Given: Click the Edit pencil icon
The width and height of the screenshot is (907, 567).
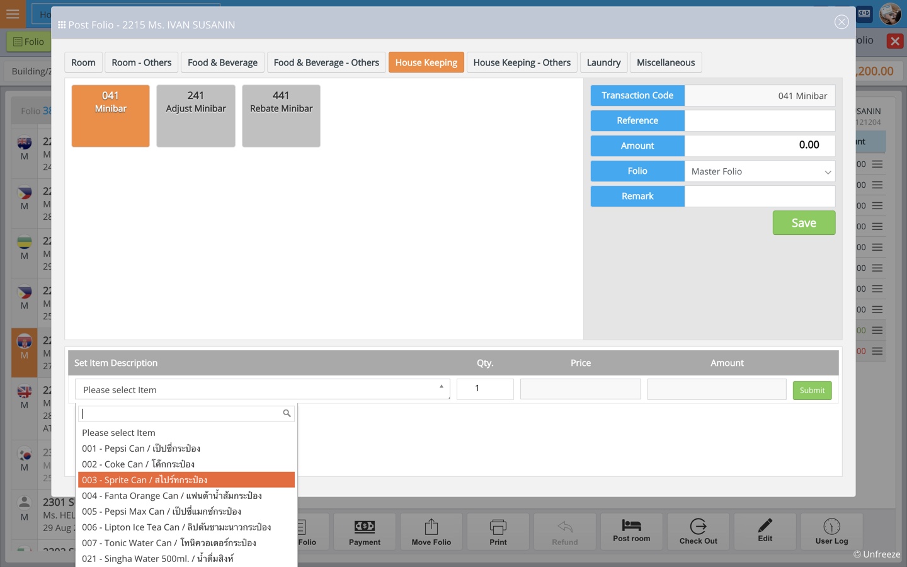Looking at the screenshot, I should click(x=765, y=525).
